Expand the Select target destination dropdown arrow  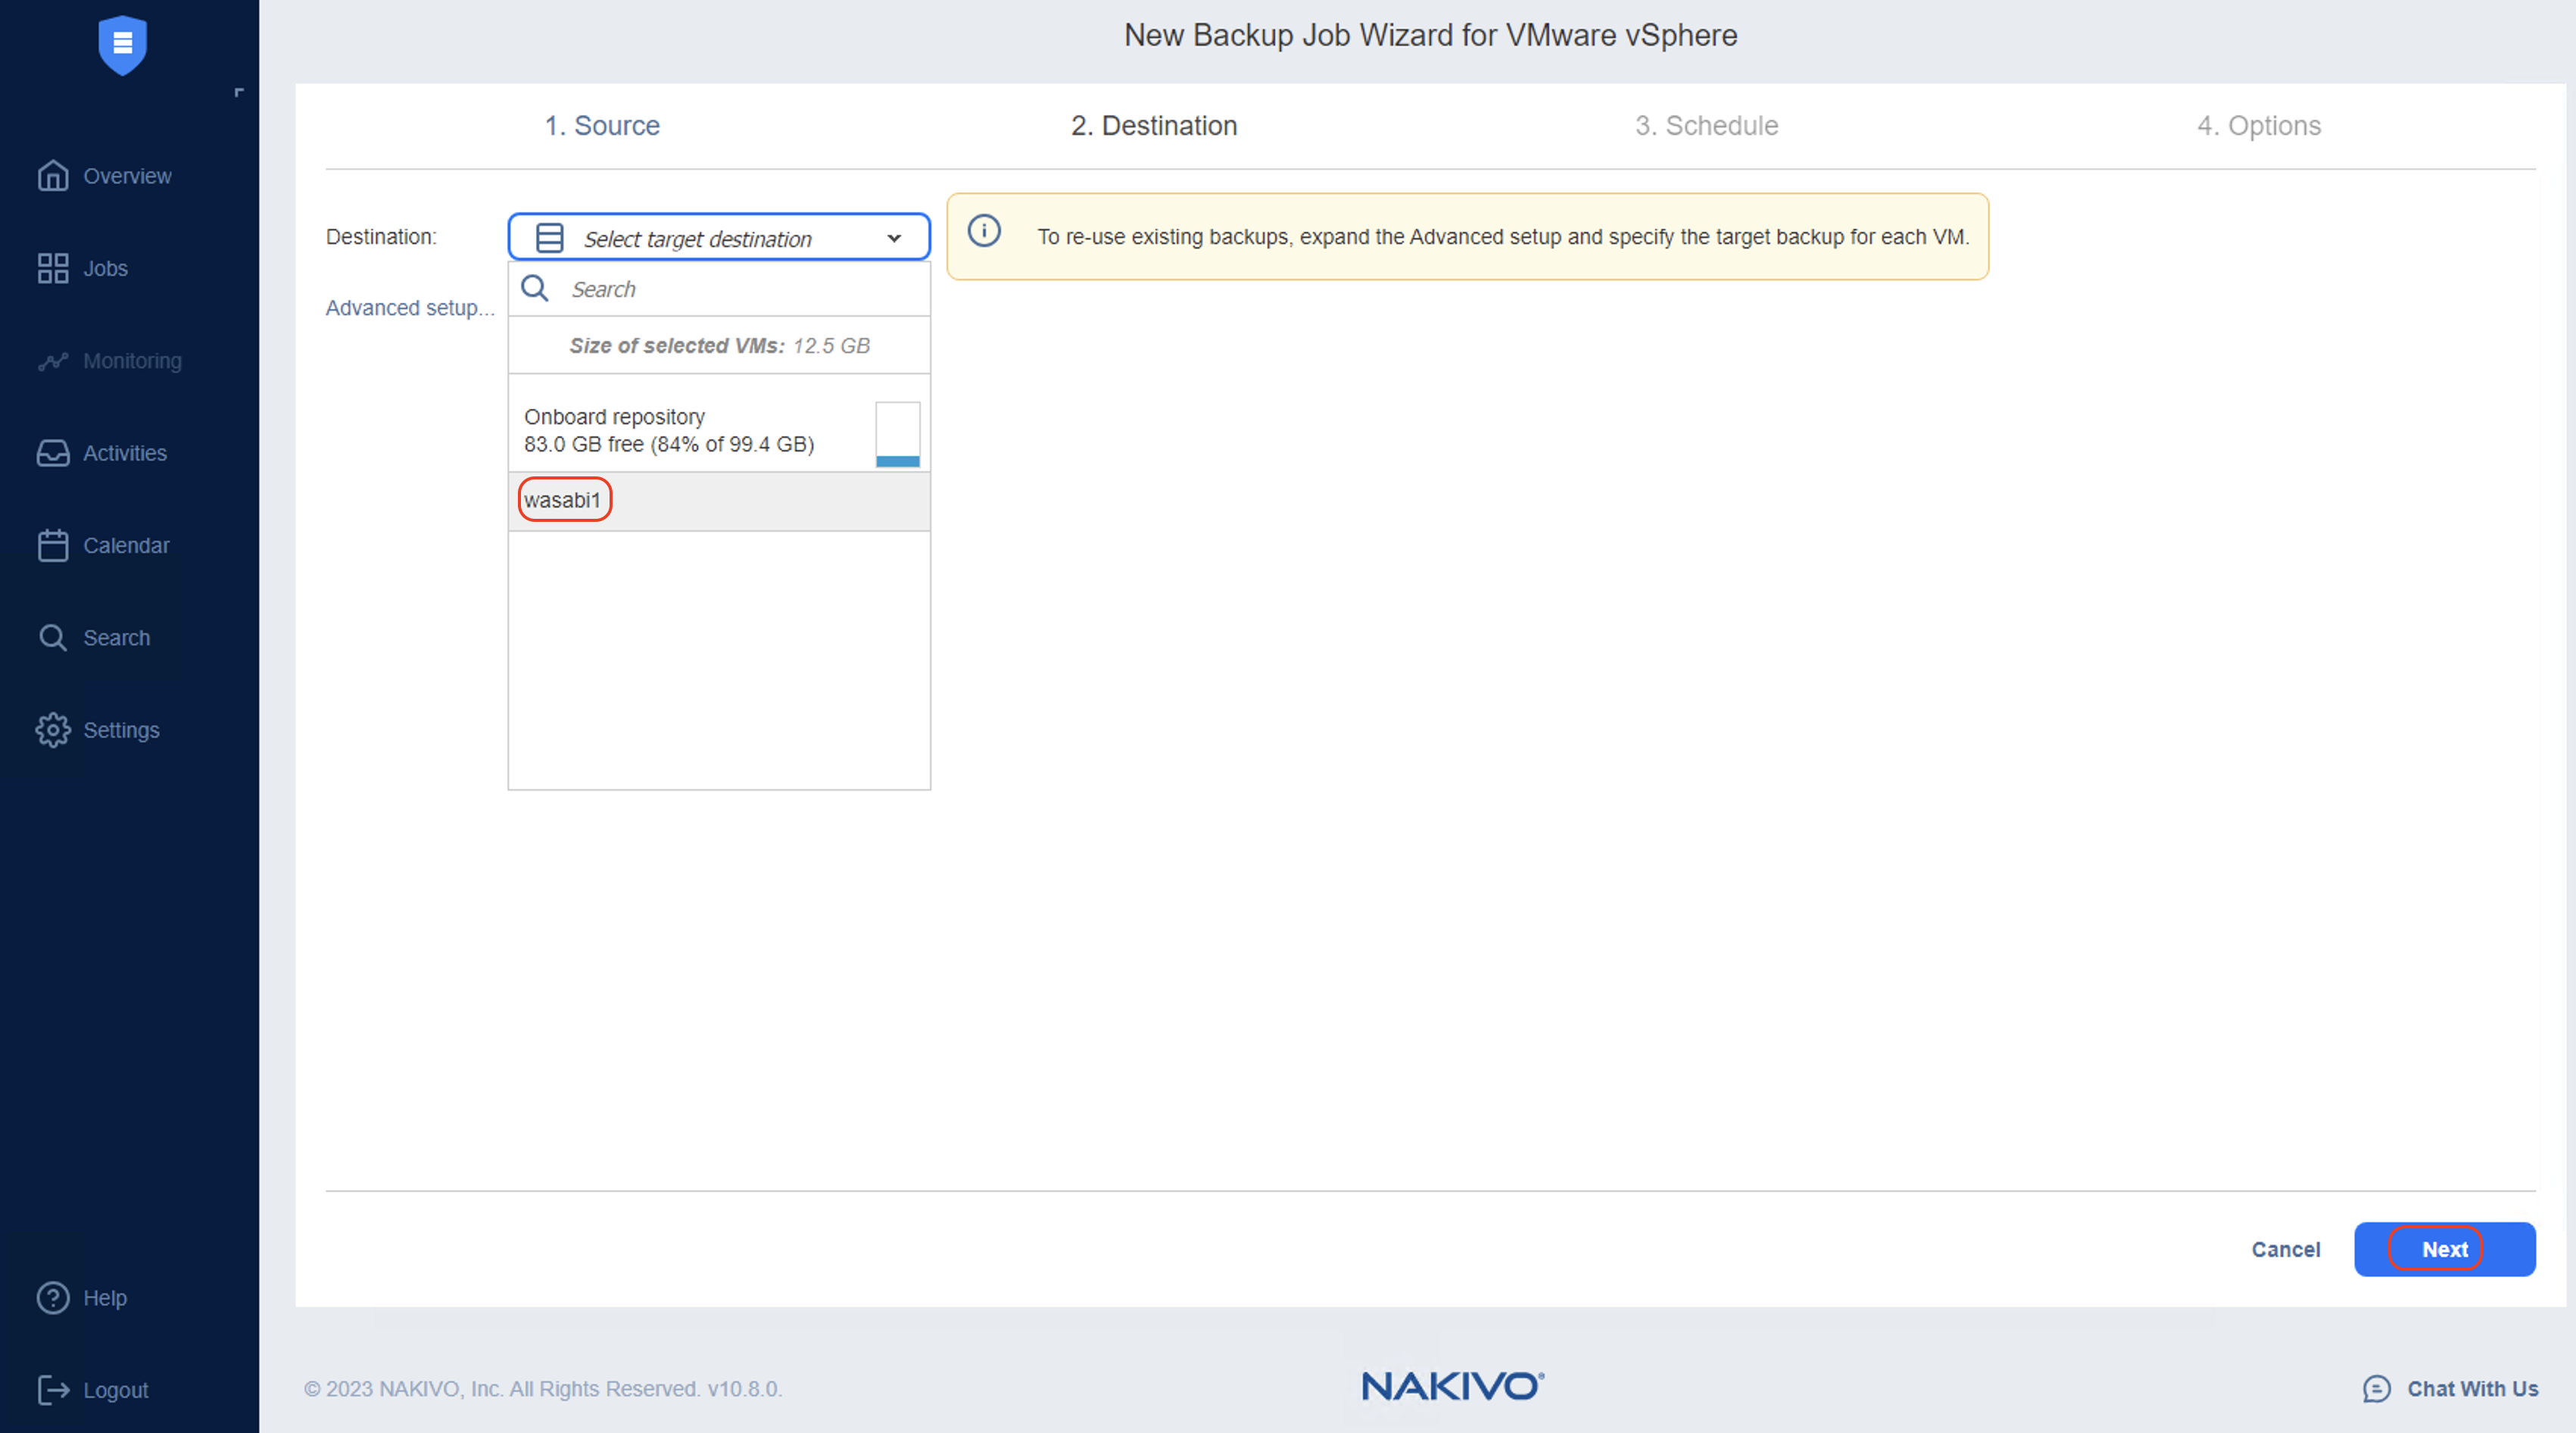coord(894,238)
